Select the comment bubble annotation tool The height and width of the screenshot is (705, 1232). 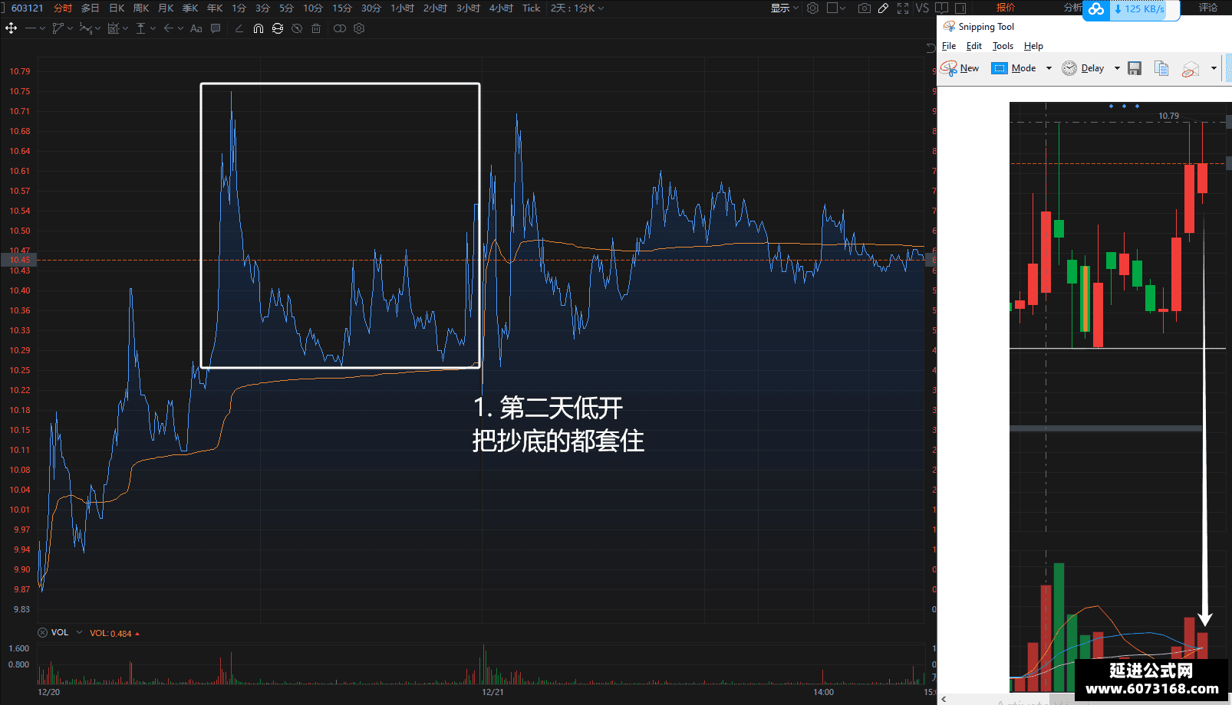click(216, 28)
